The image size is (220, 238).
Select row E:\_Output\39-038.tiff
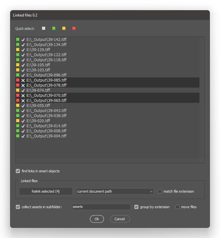coord(107,116)
